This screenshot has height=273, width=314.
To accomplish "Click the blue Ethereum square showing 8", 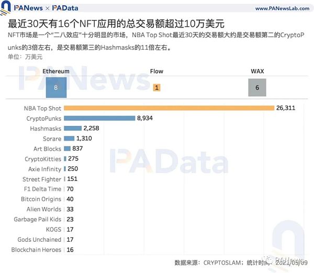I will coord(56,87).
